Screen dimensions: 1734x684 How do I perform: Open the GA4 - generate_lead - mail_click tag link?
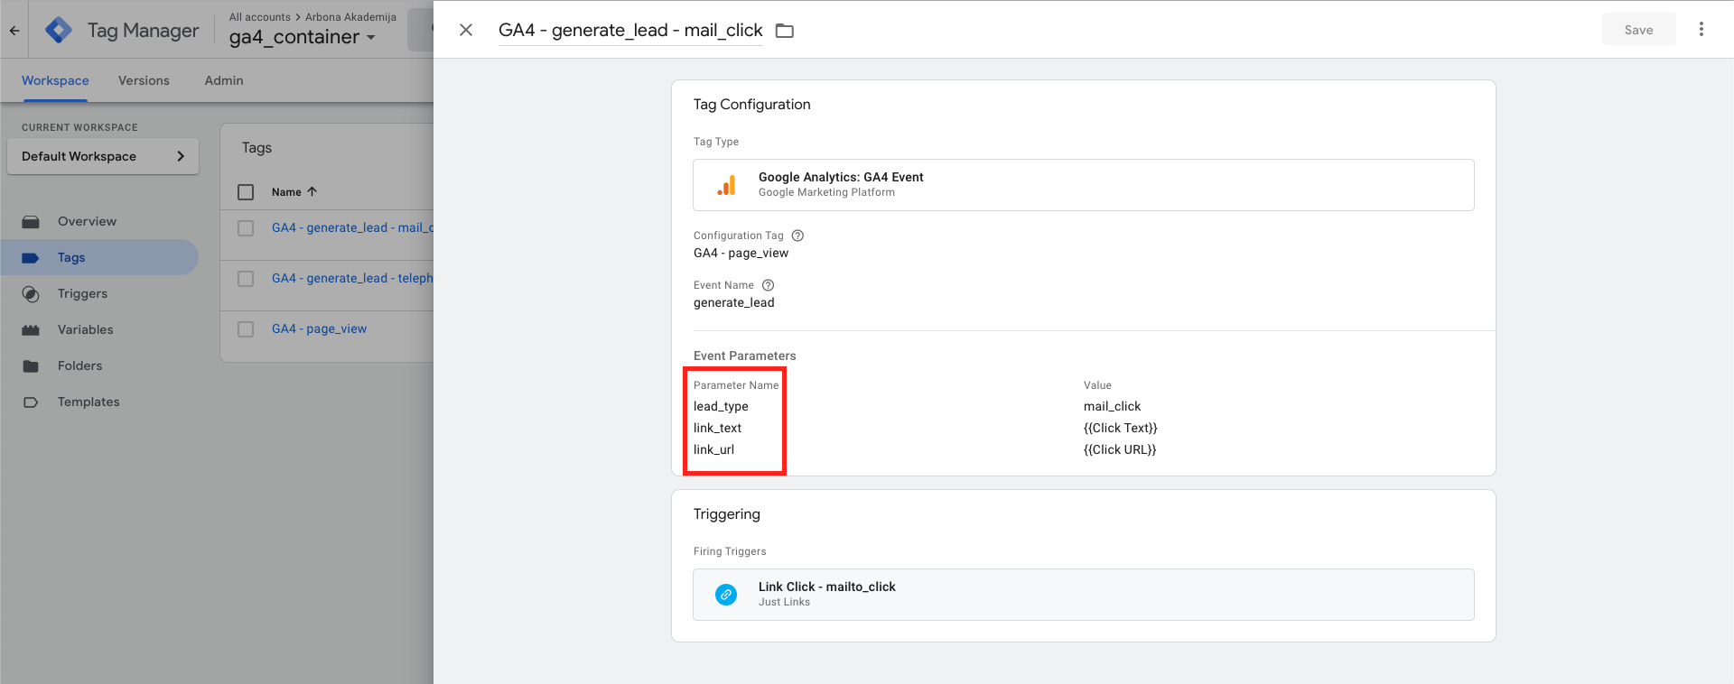point(352,227)
